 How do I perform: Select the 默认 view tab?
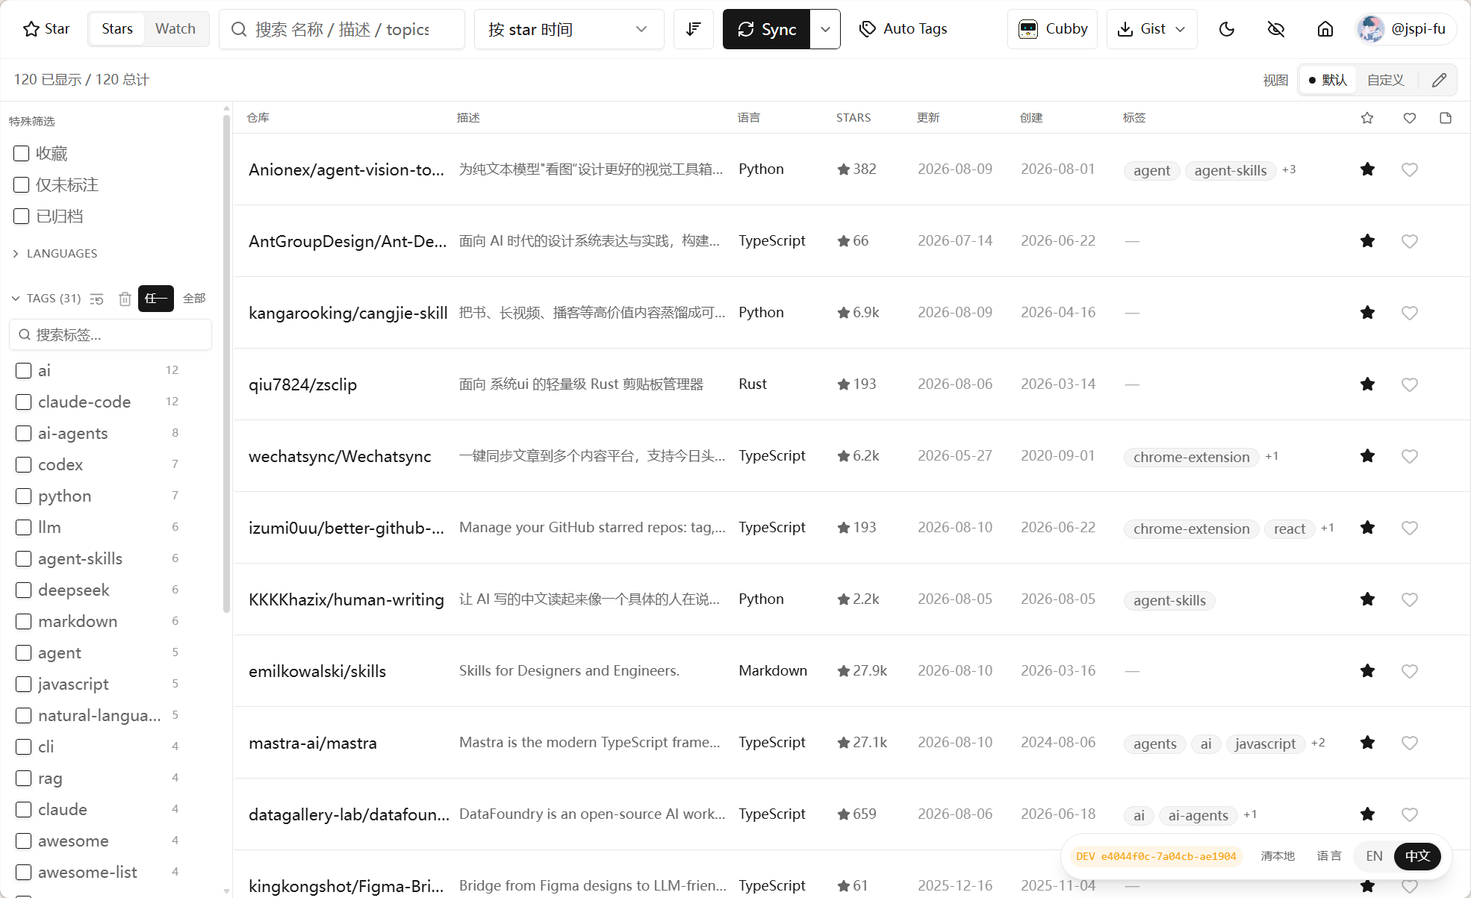(1328, 80)
